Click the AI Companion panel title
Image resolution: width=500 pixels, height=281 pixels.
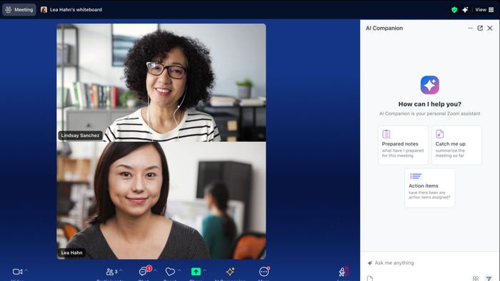tap(384, 28)
